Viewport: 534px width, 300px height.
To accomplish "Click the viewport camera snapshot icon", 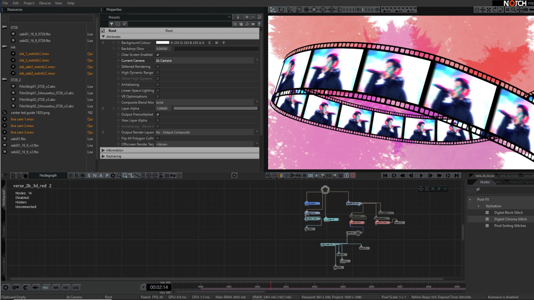I will pyautogui.click(x=525, y=10).
